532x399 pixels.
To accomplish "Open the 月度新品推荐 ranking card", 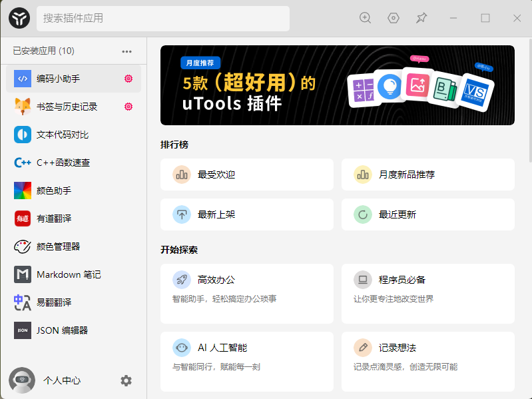I will pos(428,175).
